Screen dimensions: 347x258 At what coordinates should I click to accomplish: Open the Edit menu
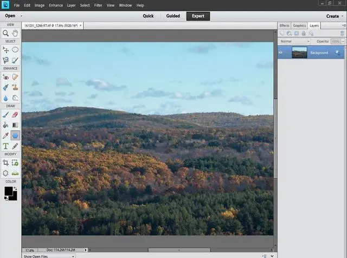click(x=27, y=5)
